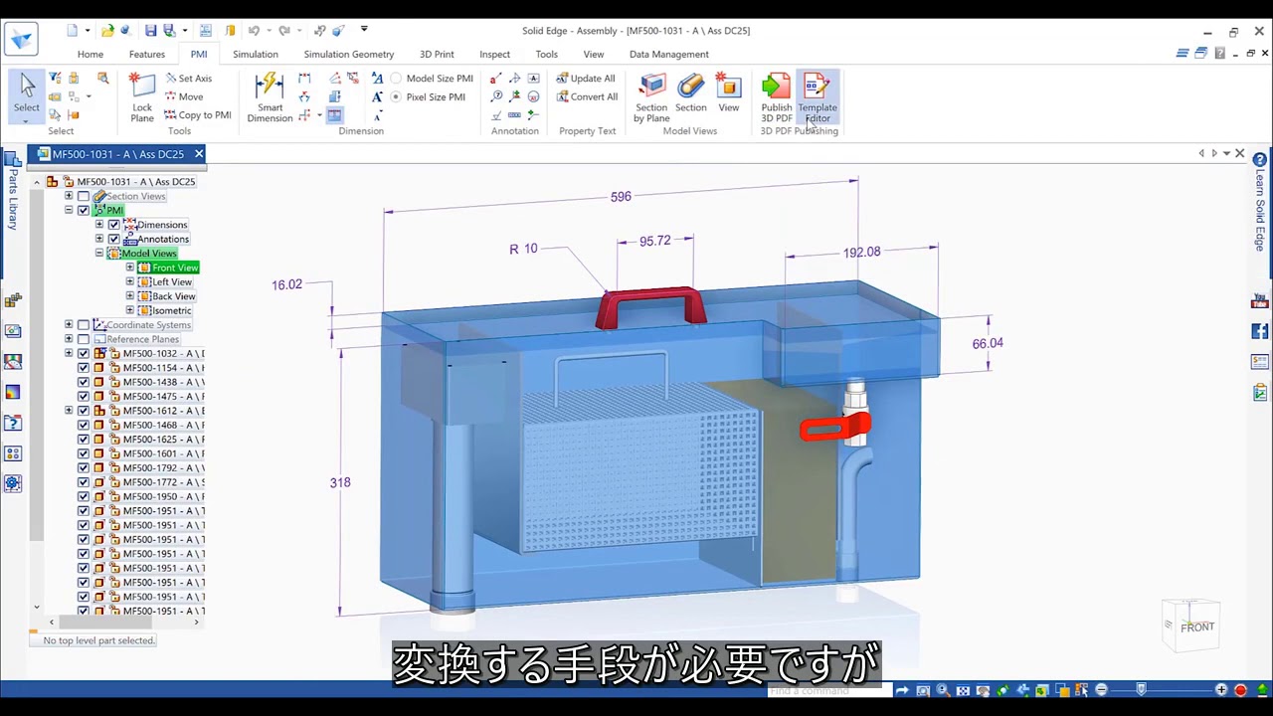Image resolution: width=1273 pixels, height=716 pixels.
Task: Toggle the Annotations checkbox
Action: (x=113, y=239)
